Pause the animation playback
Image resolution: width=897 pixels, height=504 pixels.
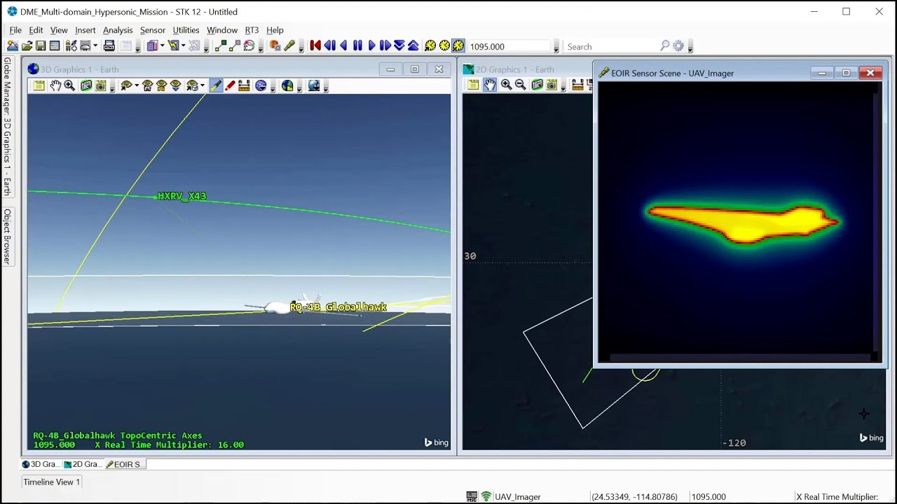[357, 45]
